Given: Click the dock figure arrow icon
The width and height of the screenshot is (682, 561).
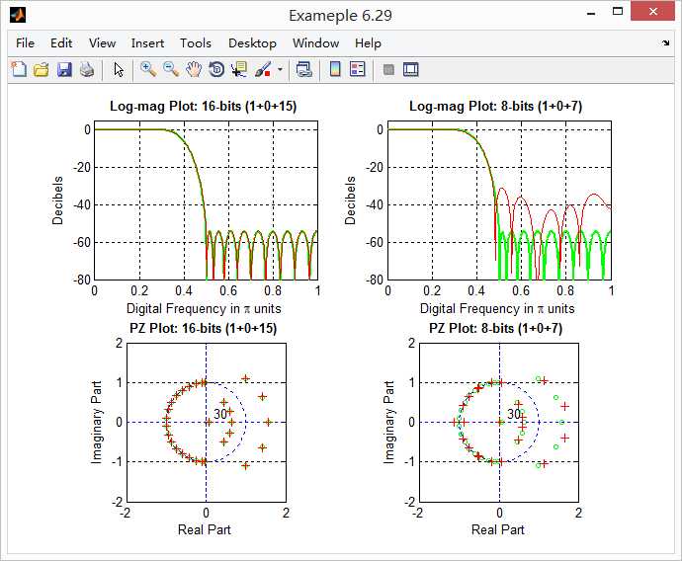Looking at the screenshot, I should [x=666, y=43].
